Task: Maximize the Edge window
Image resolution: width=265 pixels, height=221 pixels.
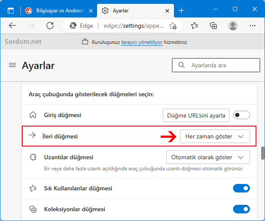Action: tap(235, 9)
